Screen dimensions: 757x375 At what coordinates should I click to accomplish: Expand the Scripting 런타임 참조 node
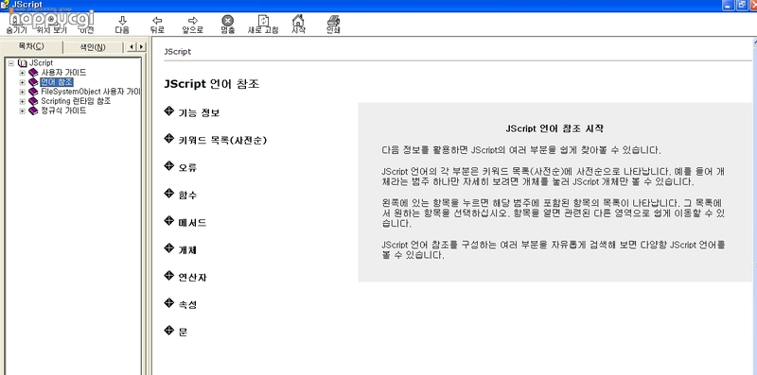coord(22,101)
